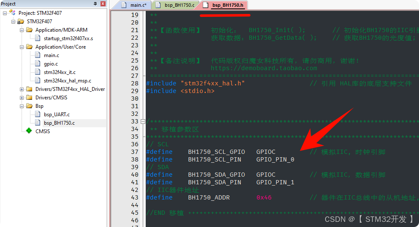The image size is (419, 227).
Task: Click BH1750_SDA_GPIO macro name
Action: coord(216,175)
